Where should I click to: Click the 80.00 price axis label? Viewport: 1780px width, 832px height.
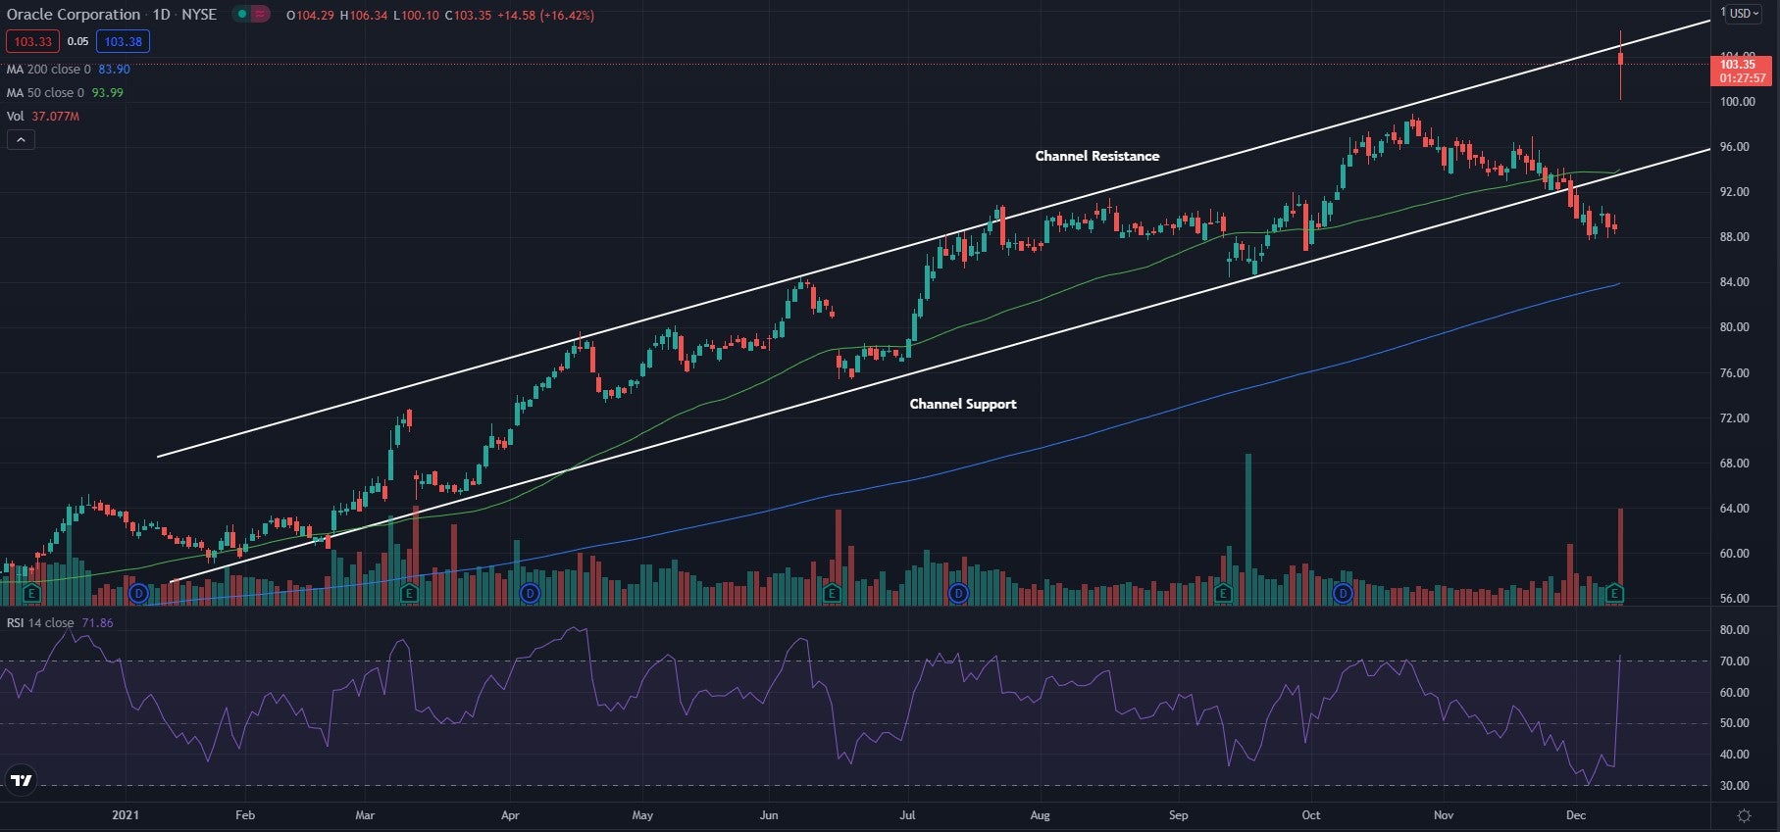tap(1734, 327)
